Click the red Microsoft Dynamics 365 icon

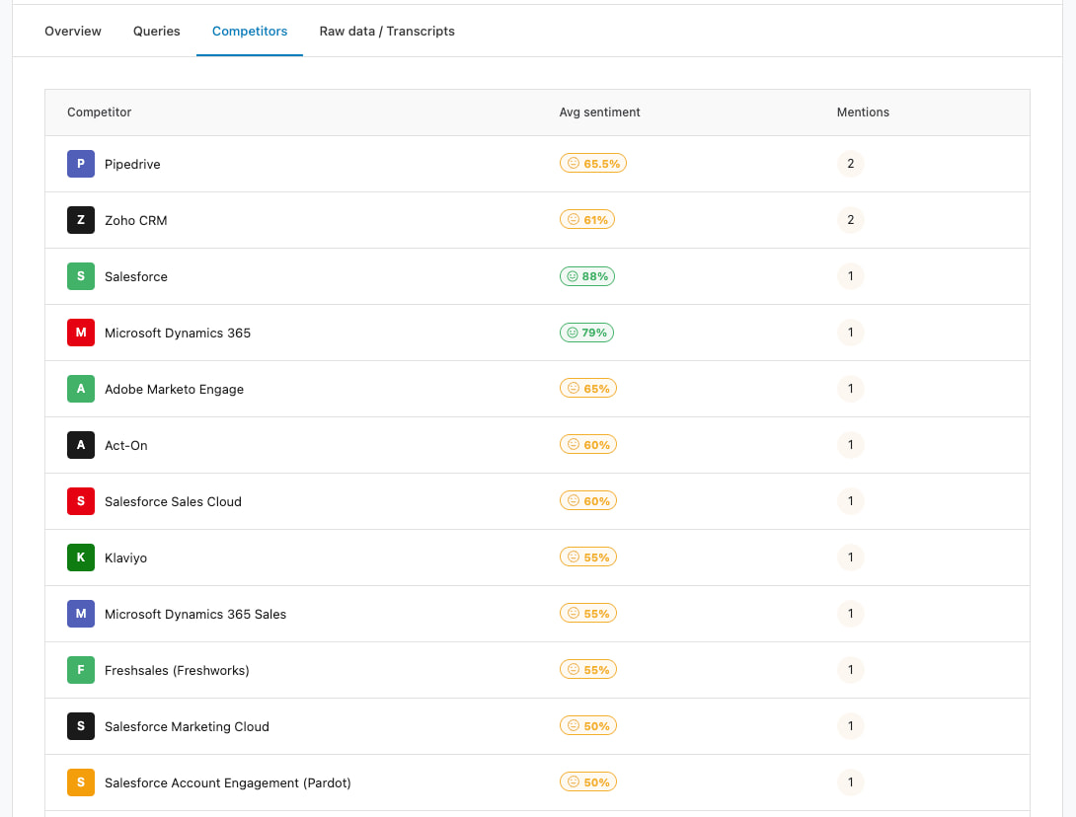click(80, 333)
